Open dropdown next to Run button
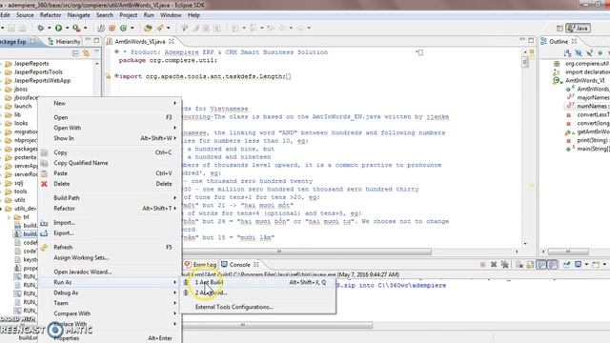 point(67,28)
